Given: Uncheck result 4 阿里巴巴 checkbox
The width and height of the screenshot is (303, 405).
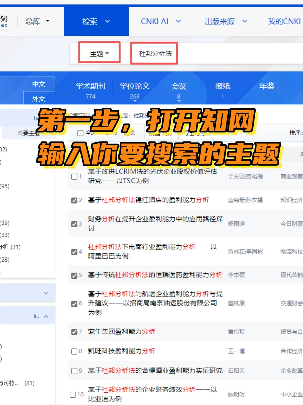Looking at the screenshot, I should coord(74,252).
